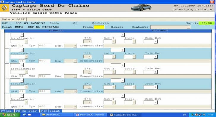
Task: Select the Saisie GRET tab
Action: click(x=13, y=19)
